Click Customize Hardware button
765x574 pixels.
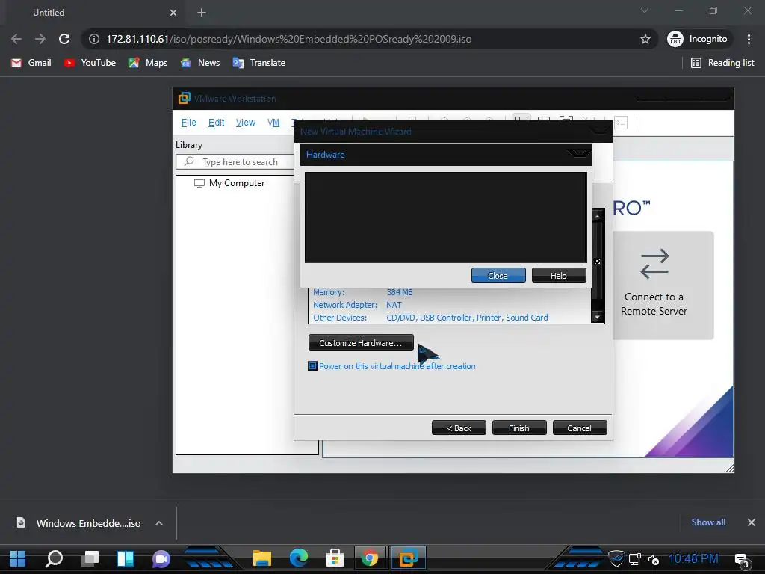pyautogui.click(x=361, y=342)
